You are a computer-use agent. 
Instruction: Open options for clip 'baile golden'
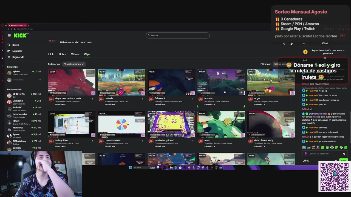click(92, 141)
